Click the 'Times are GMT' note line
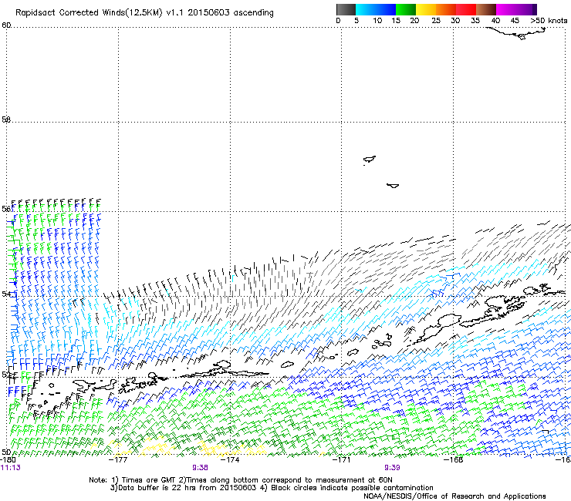The height and width of the screenshot is (501, 571). (x=240, y=480)
